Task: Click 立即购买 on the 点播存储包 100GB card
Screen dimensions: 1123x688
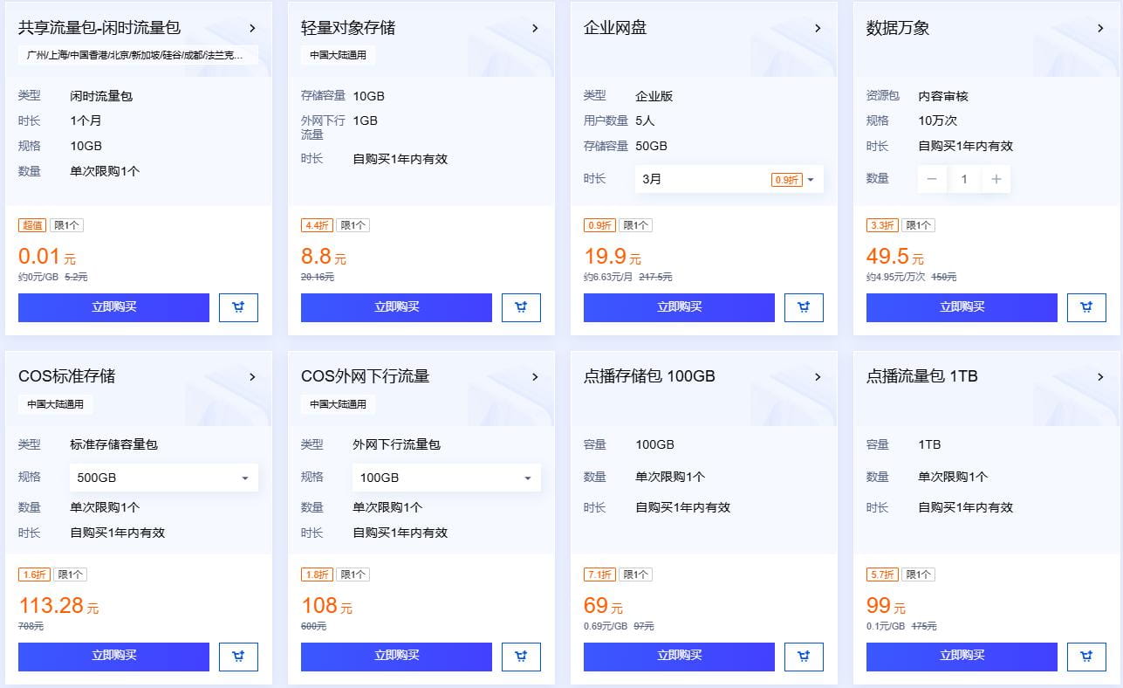Action: tap(679, 657)
